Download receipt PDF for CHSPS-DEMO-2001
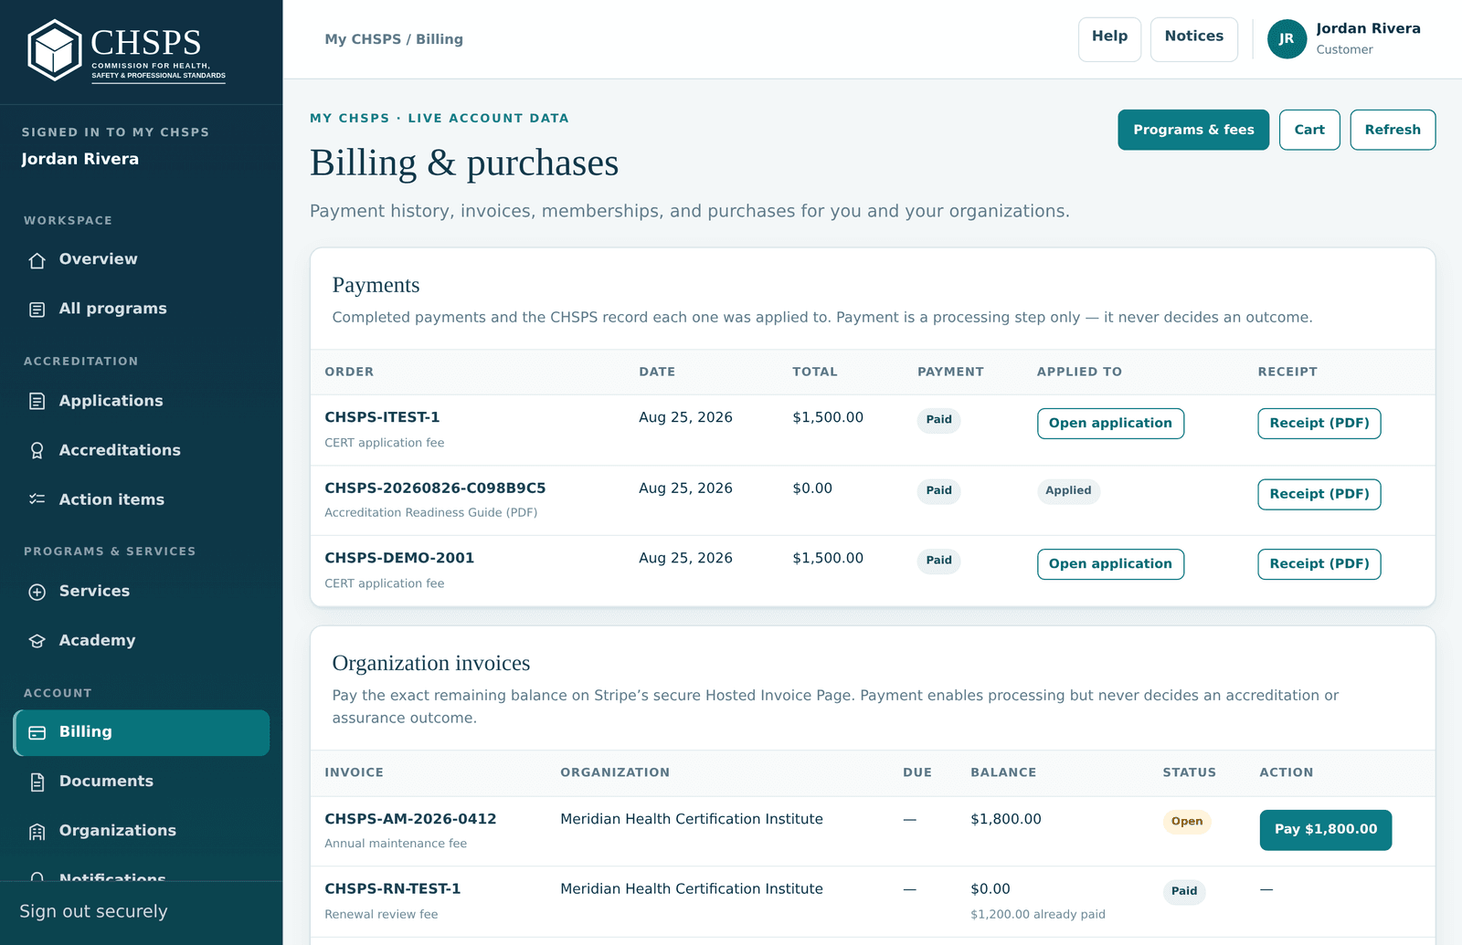This screenshot has width=1462, height=945. point(1319,564)
